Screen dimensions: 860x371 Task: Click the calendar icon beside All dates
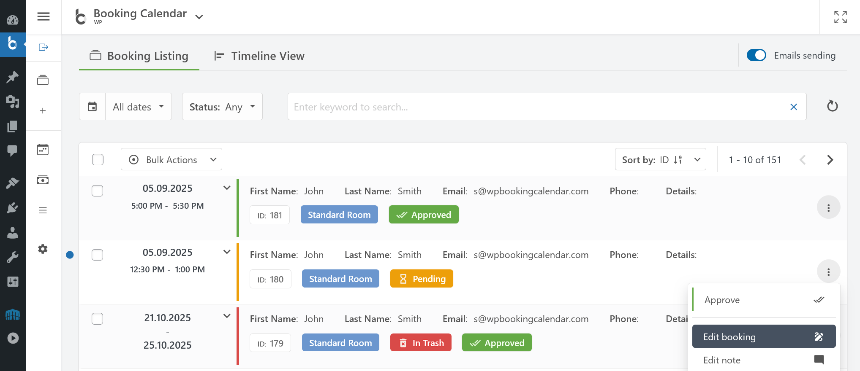(x=93, y=107)
